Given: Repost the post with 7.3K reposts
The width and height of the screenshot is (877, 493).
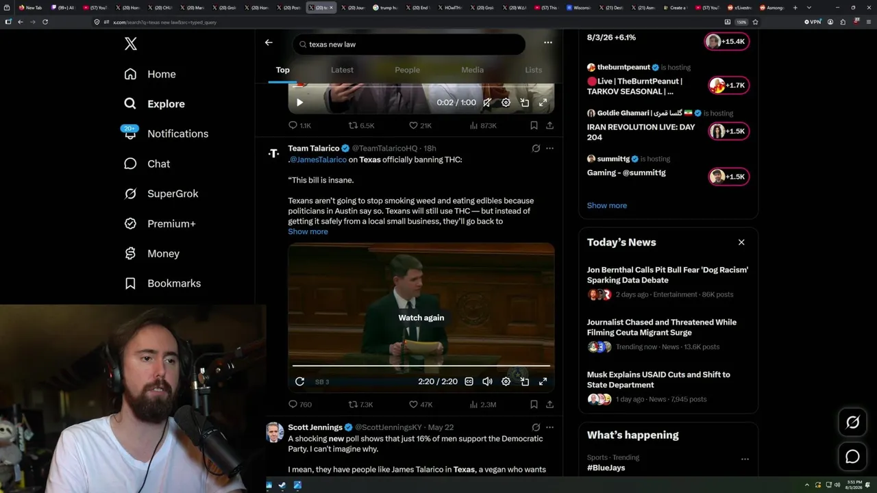Looking at the screenshot, I should point(360,405).
